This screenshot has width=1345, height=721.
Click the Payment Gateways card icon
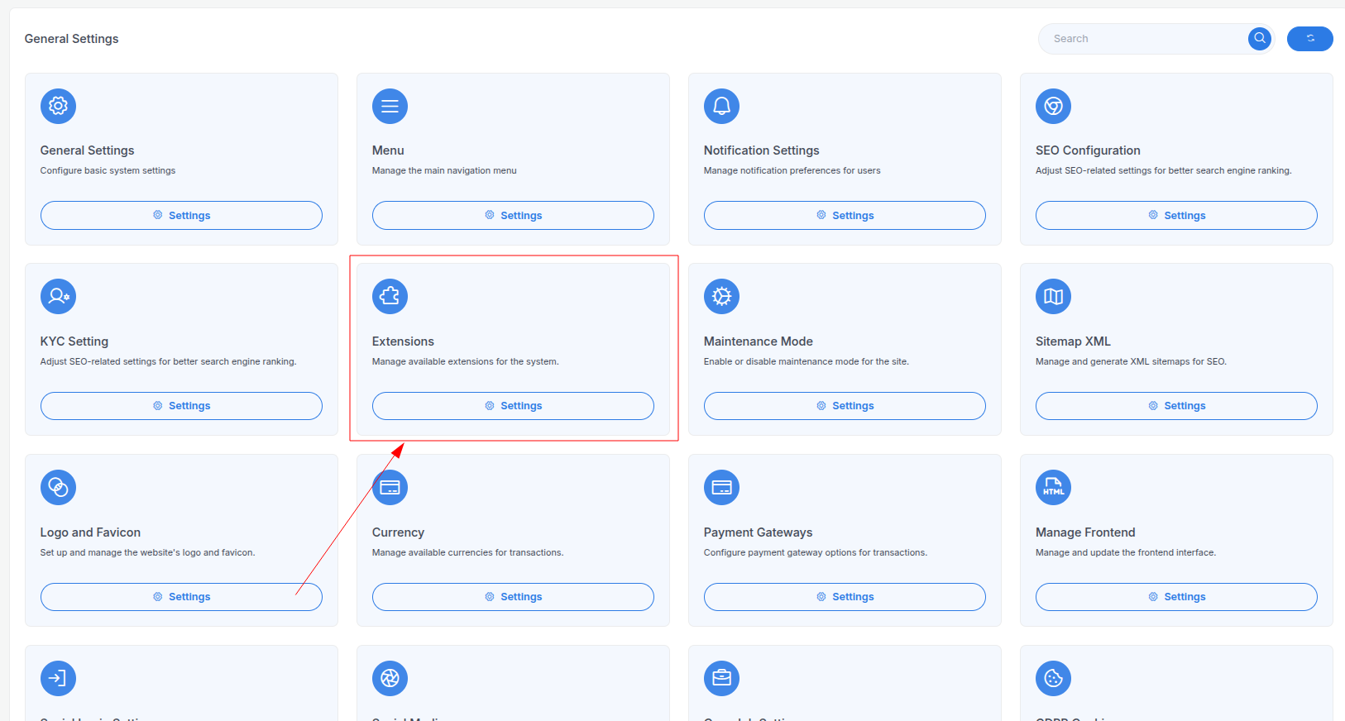[x=721, y=487]
